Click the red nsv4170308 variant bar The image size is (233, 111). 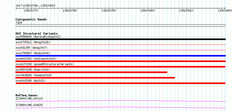click(120, 67)
